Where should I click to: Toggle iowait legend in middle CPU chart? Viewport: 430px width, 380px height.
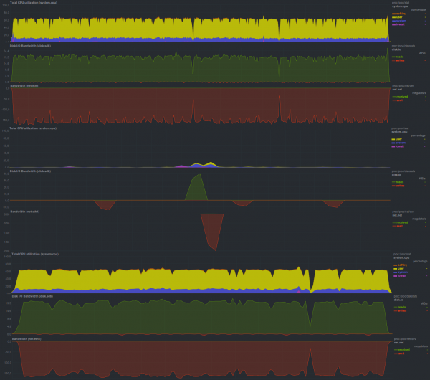(x=399, y=146)
